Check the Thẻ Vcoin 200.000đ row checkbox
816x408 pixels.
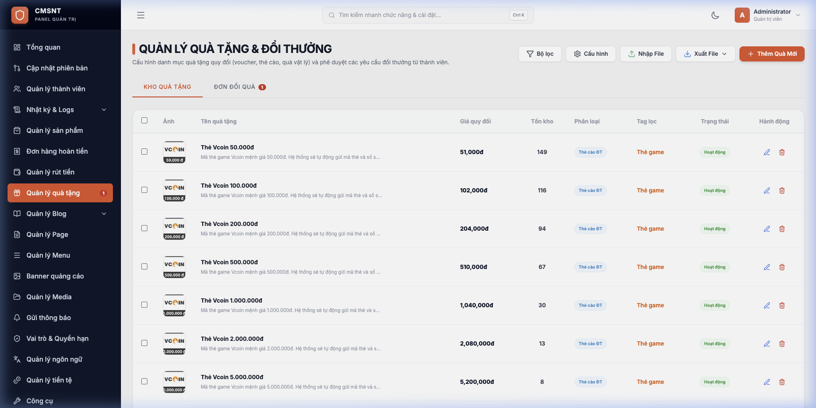145,228
